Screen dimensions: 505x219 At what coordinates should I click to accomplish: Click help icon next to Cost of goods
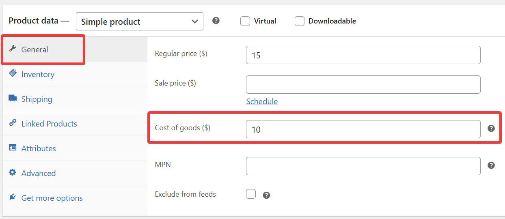491,129
